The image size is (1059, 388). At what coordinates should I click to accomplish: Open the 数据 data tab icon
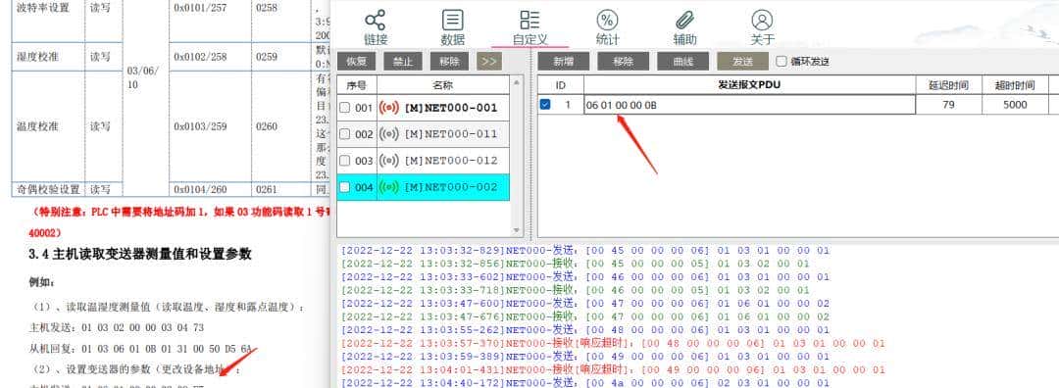452,21
